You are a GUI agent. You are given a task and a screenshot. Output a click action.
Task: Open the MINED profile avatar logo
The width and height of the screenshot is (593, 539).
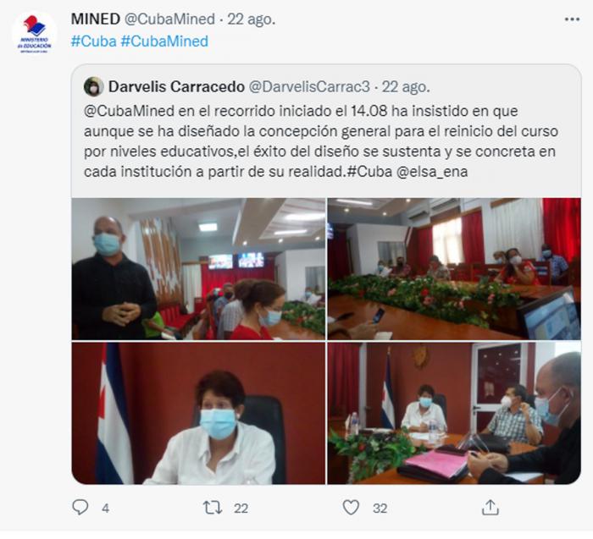[x=35, y=34]
